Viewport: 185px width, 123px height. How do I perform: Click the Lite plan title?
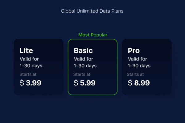[26, 50]
